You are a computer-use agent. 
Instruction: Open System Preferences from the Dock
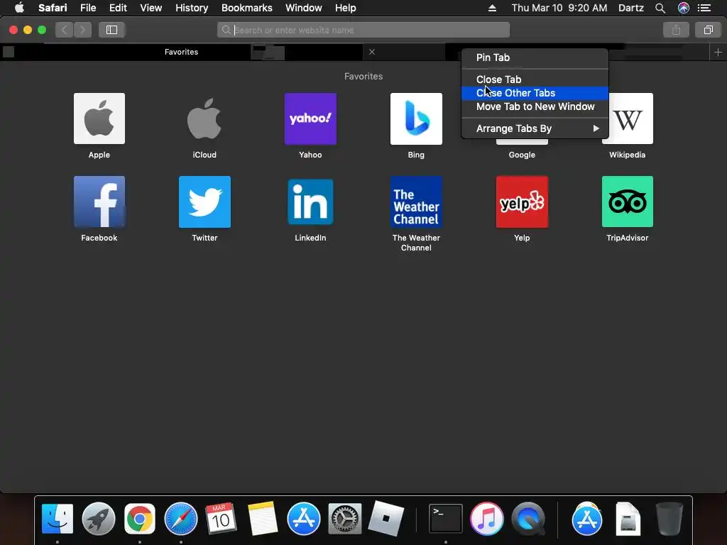click(x=344, y=519)
